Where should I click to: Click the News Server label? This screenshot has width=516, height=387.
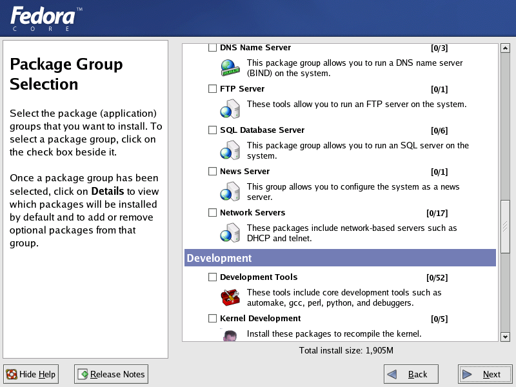[245, 172]
